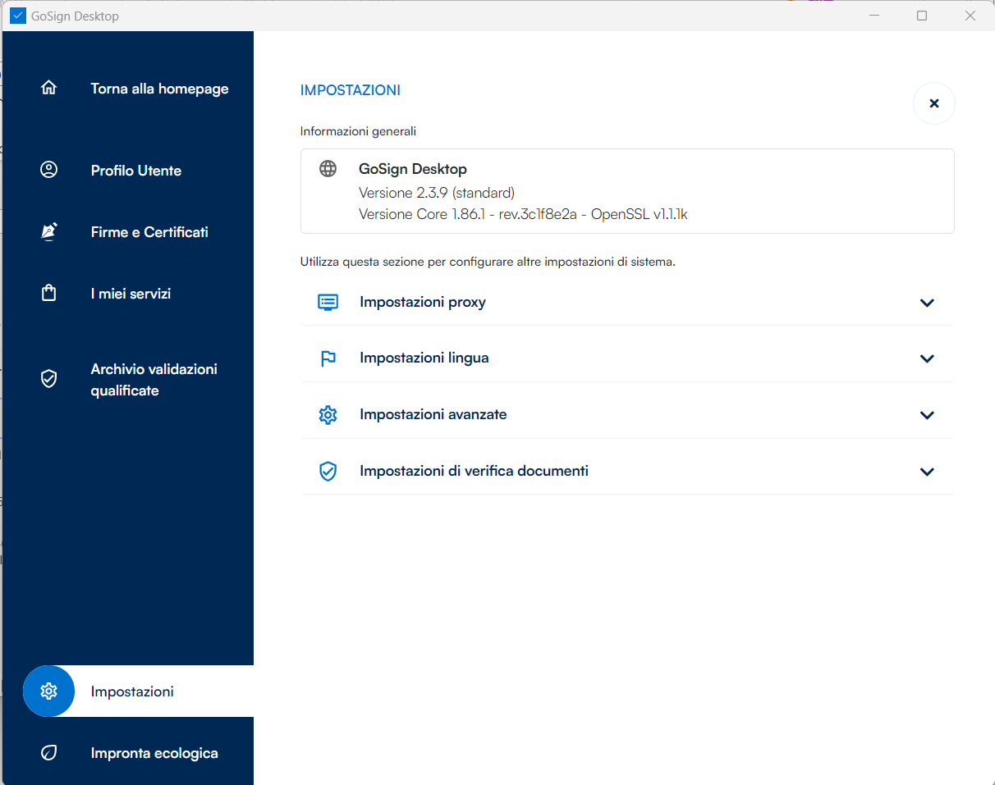Screen dimensions: 995x785
Task: Expand Impostazioni proxy with its chevron
Action: click(x=927, y=303)
